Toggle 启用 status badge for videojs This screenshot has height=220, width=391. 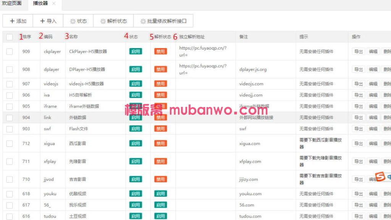click(136, 84)
